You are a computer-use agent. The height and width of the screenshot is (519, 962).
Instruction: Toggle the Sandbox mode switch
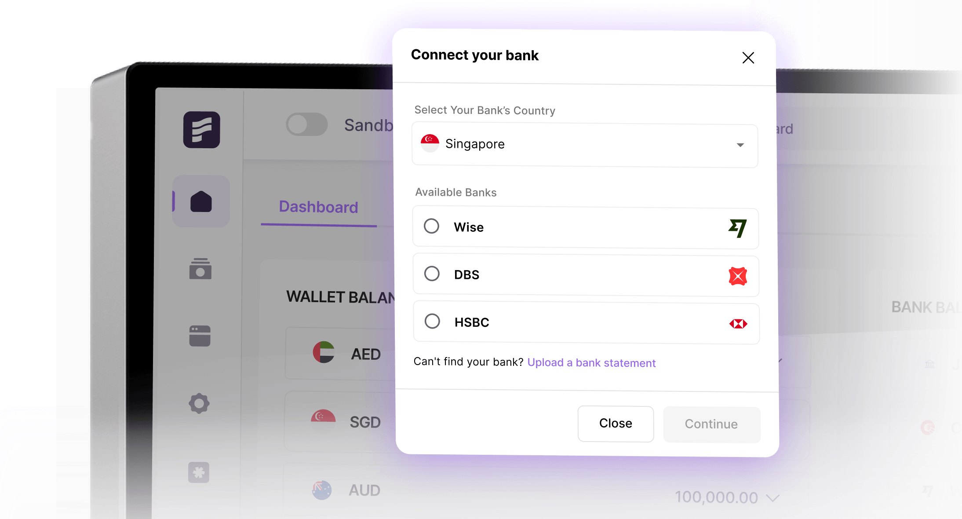[306, 124]
